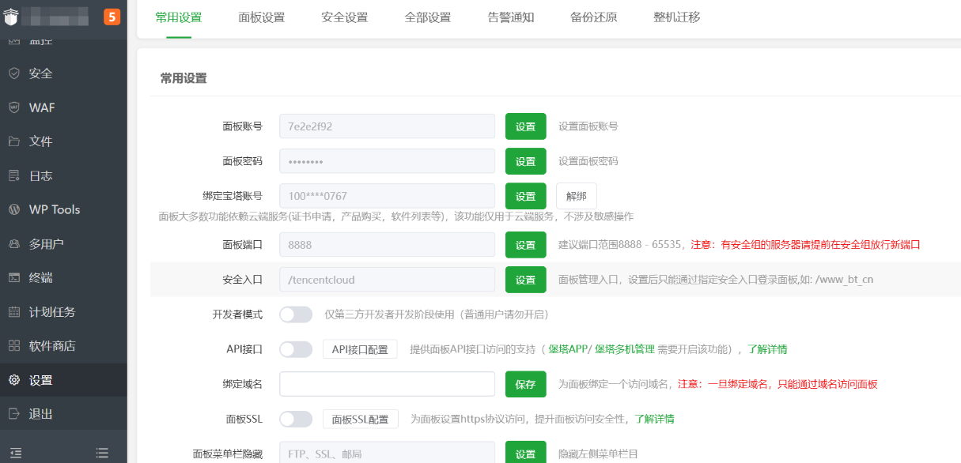
Task: Open the menu list icon at sidebar bottom
Action: 102,453
